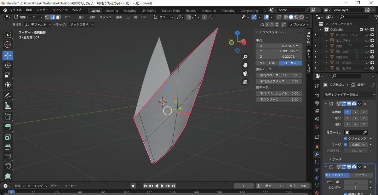
Task: Expand the データ section in Mirror modifier
Action: coord(330,159)
